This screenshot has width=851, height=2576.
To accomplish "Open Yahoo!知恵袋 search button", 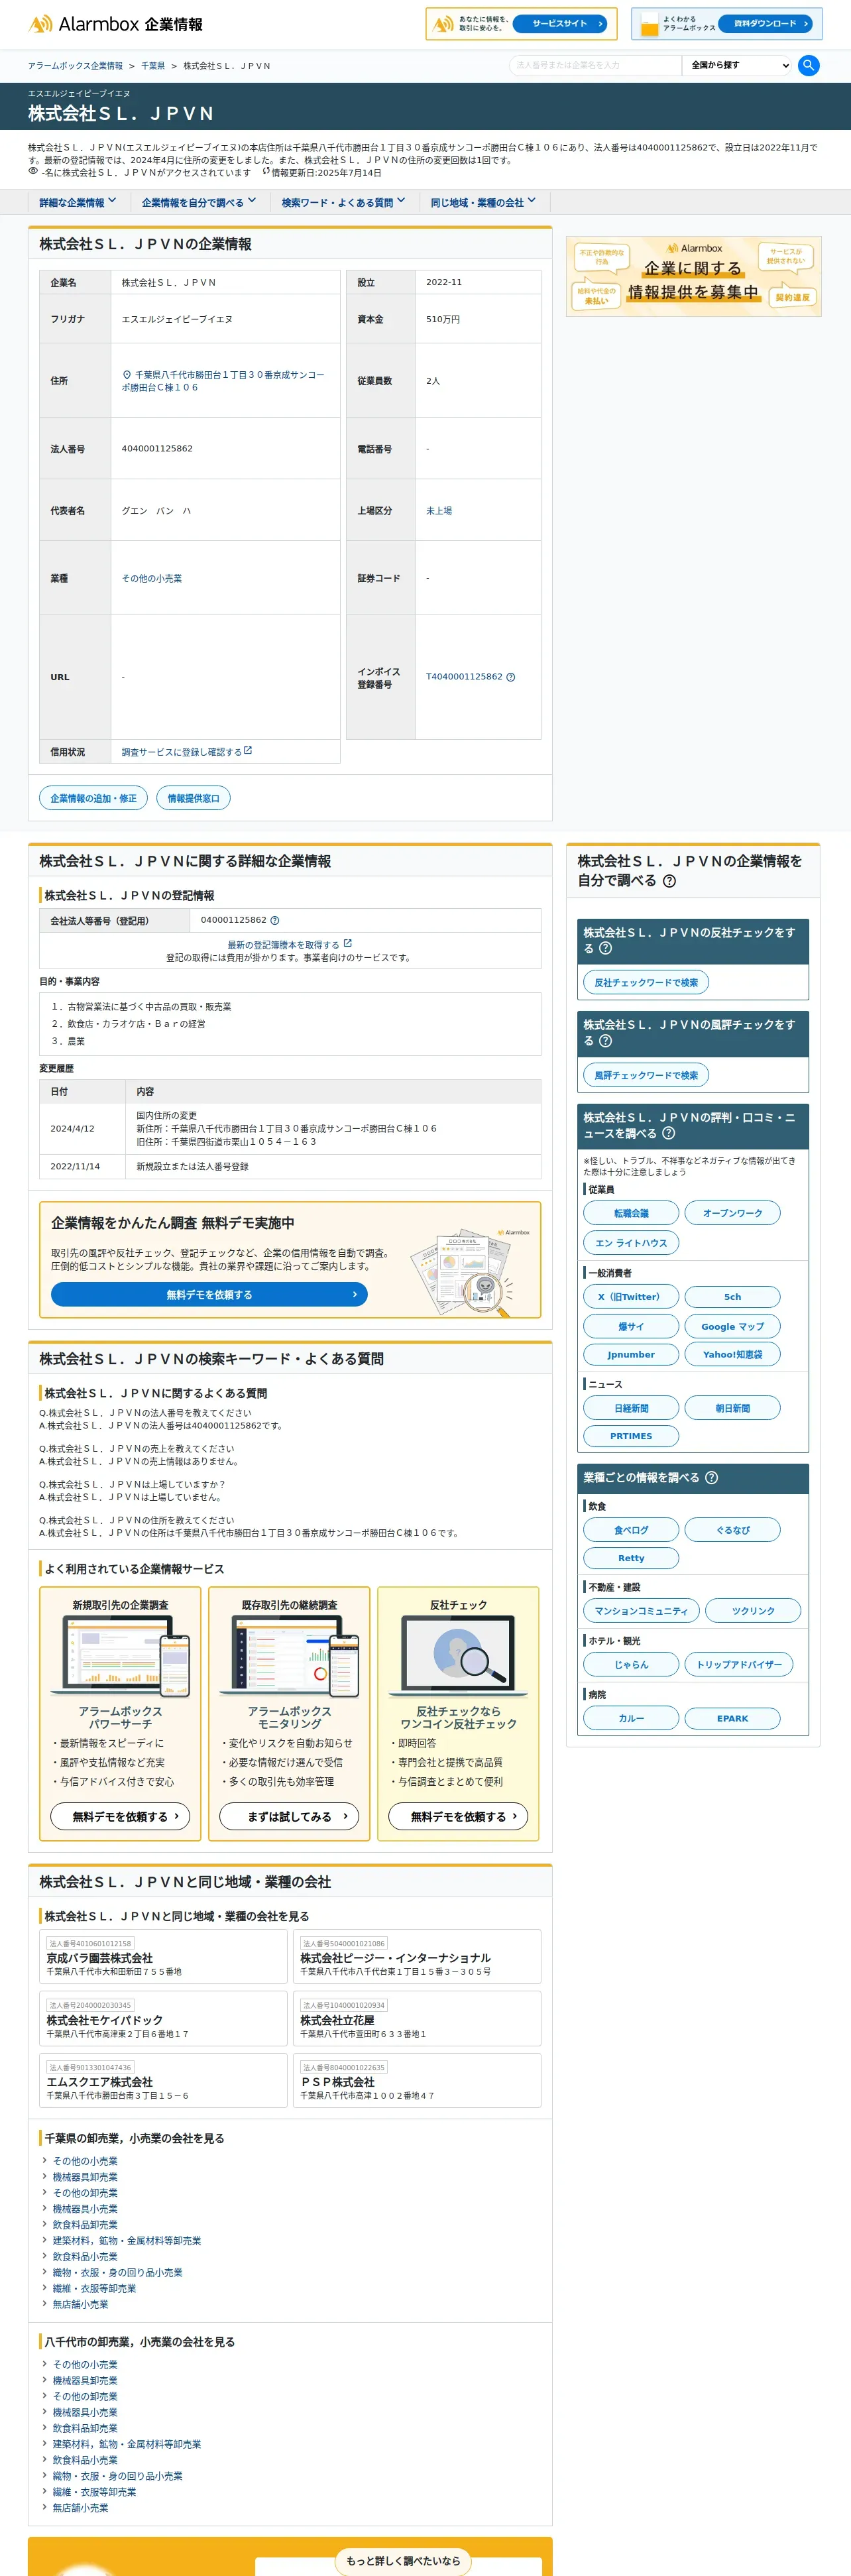I will [x=732, y=1354].
